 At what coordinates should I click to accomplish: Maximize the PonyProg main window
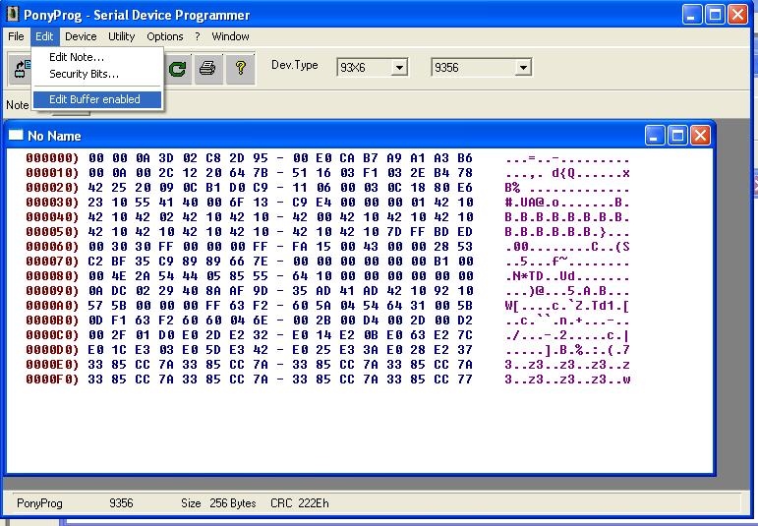(715, 15)
